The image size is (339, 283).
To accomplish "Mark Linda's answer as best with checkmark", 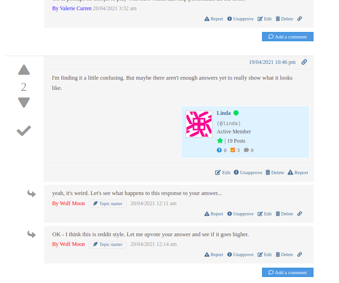I will [24, 131].
